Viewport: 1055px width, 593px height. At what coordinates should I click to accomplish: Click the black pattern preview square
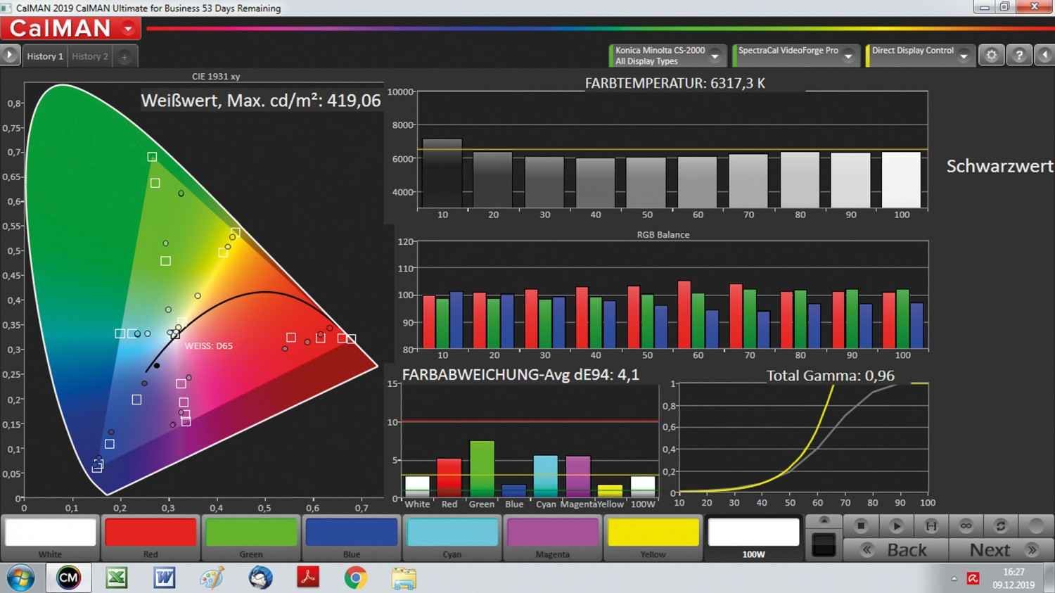(824, 544)
